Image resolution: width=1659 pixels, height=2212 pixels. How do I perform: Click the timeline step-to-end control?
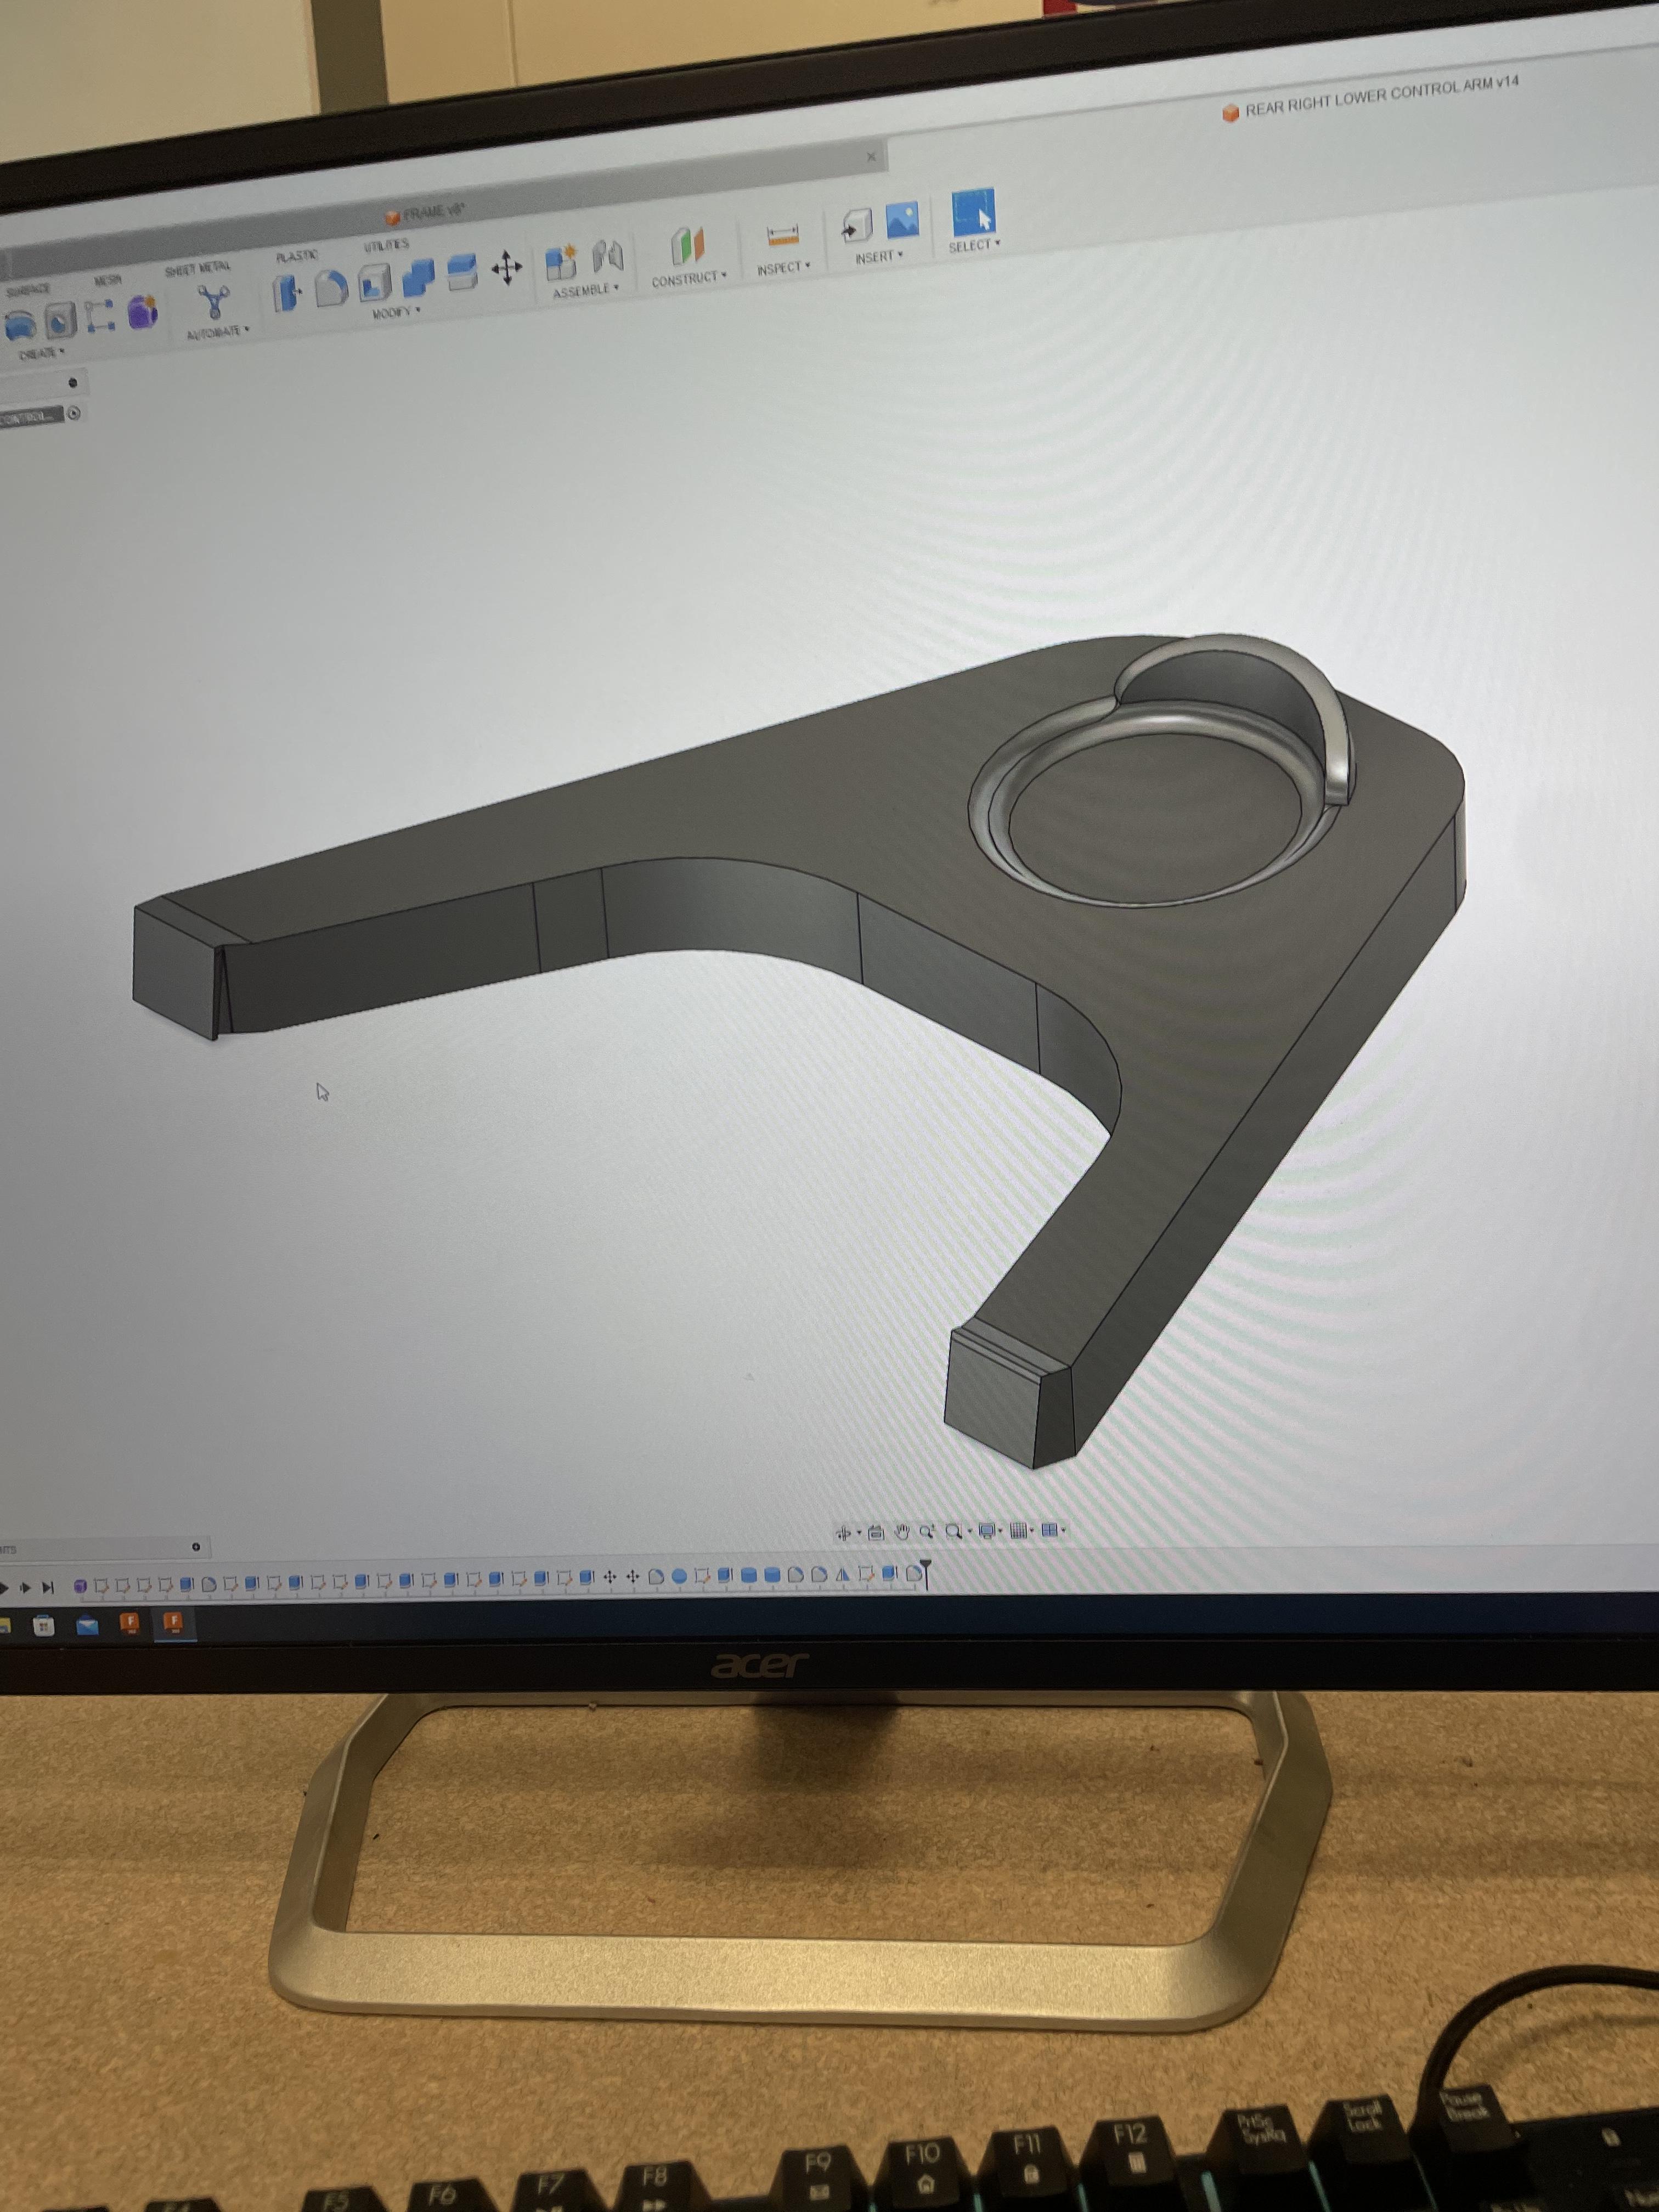click(x=47, y=1587)
